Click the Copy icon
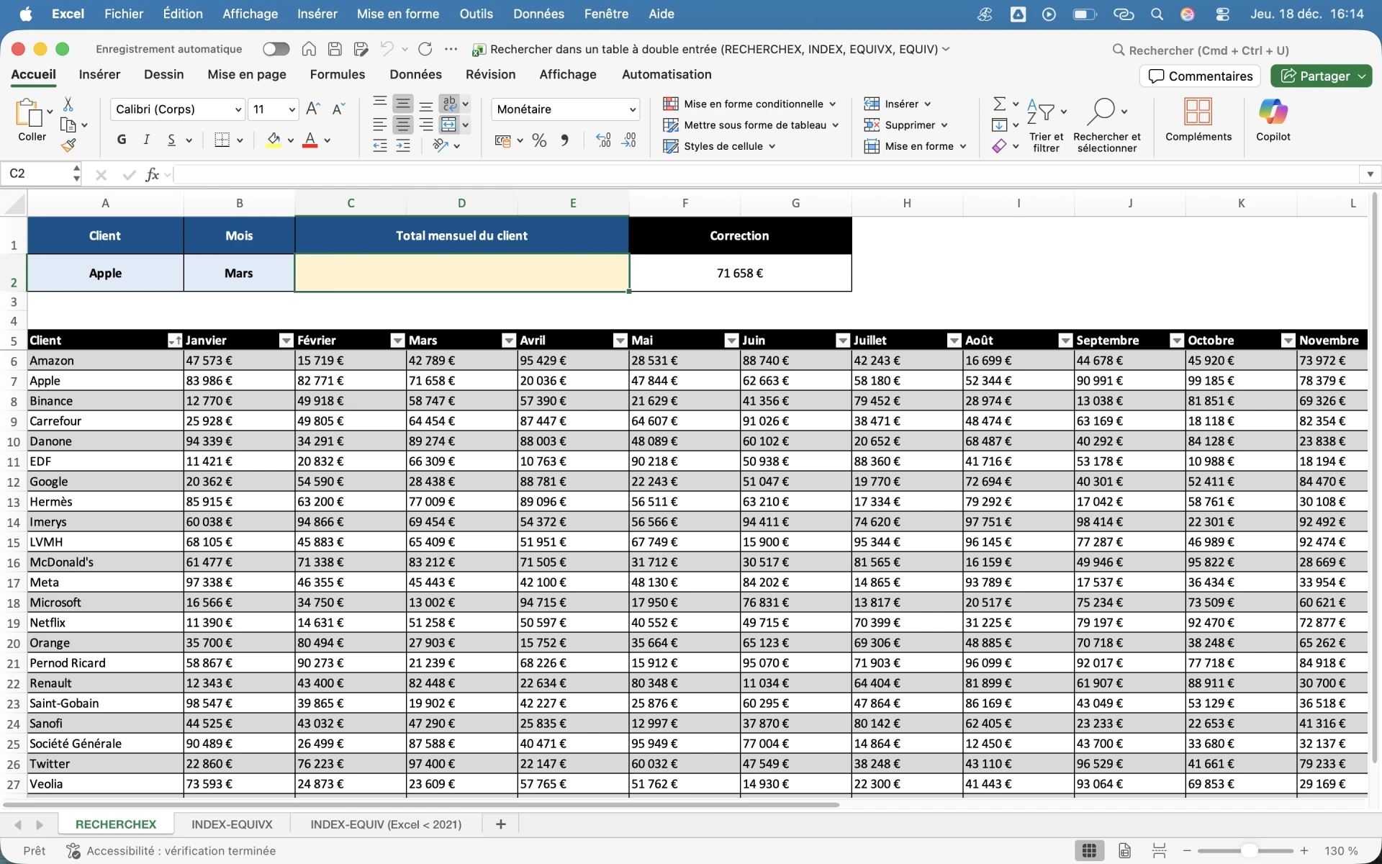Image resolution: width=1382 pixels, height=864 pixels. (x=68, y=125)
